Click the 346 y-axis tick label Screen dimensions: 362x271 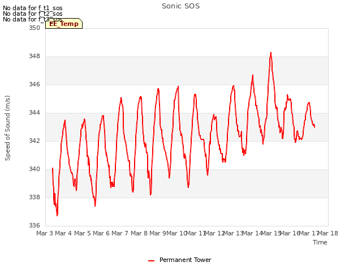(x=35, y=84)
